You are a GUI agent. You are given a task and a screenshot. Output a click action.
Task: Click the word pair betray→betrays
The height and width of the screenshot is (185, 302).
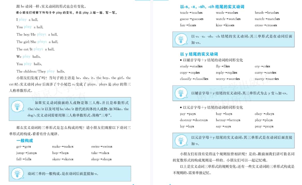pyautogui.click(x=228, y=120)
